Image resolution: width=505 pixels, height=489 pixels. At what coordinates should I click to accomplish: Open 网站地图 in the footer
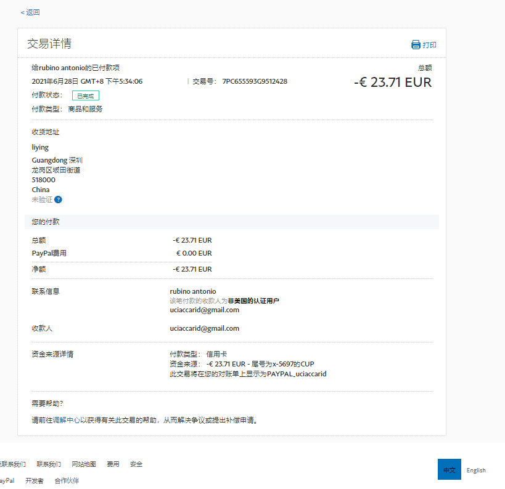(83, 464)
